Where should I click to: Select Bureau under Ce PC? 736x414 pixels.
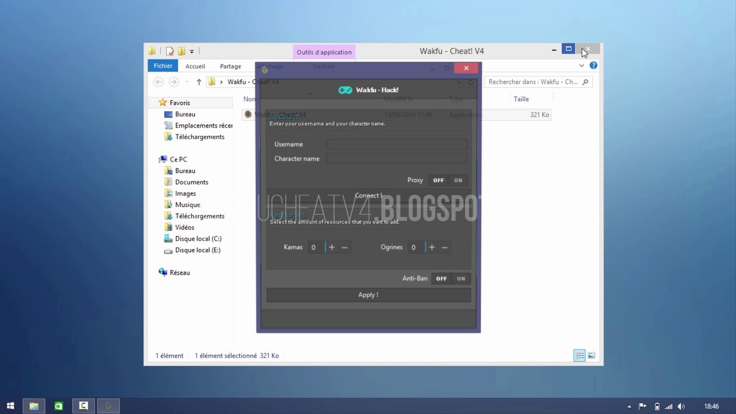pyautogui.click(x=185, y=171)
